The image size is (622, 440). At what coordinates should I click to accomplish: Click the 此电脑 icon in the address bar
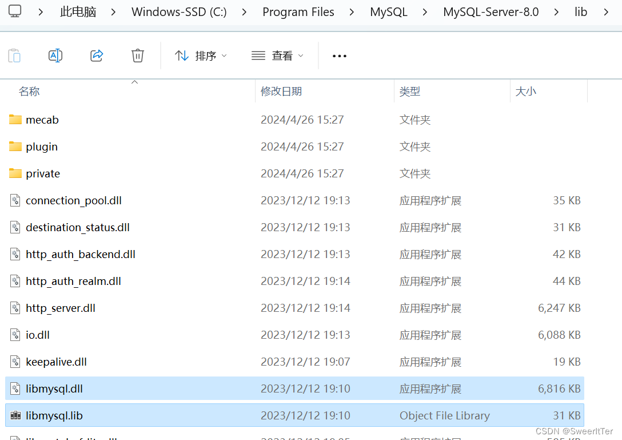[x=77, y=11]
